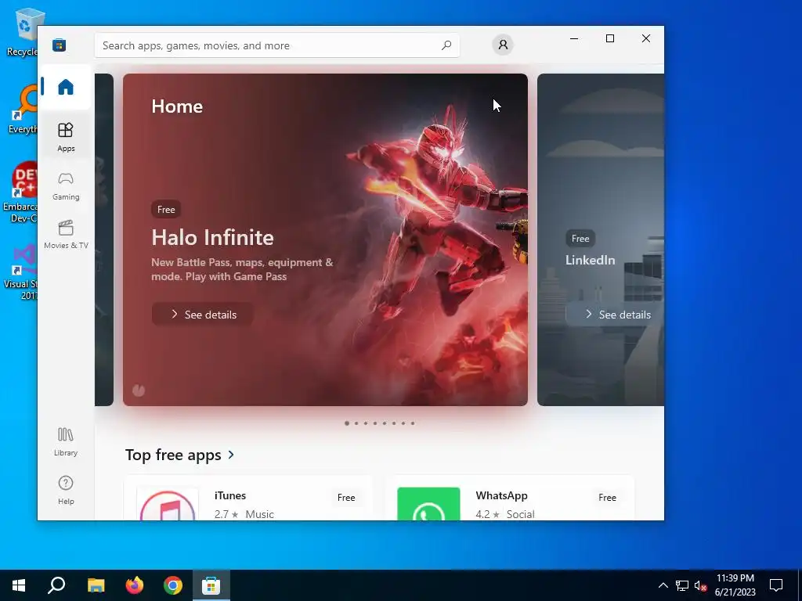Click Free button for WhatsApp
This screenshot has height=601, width=802.
pyautogui.click(x=607, y=497)
